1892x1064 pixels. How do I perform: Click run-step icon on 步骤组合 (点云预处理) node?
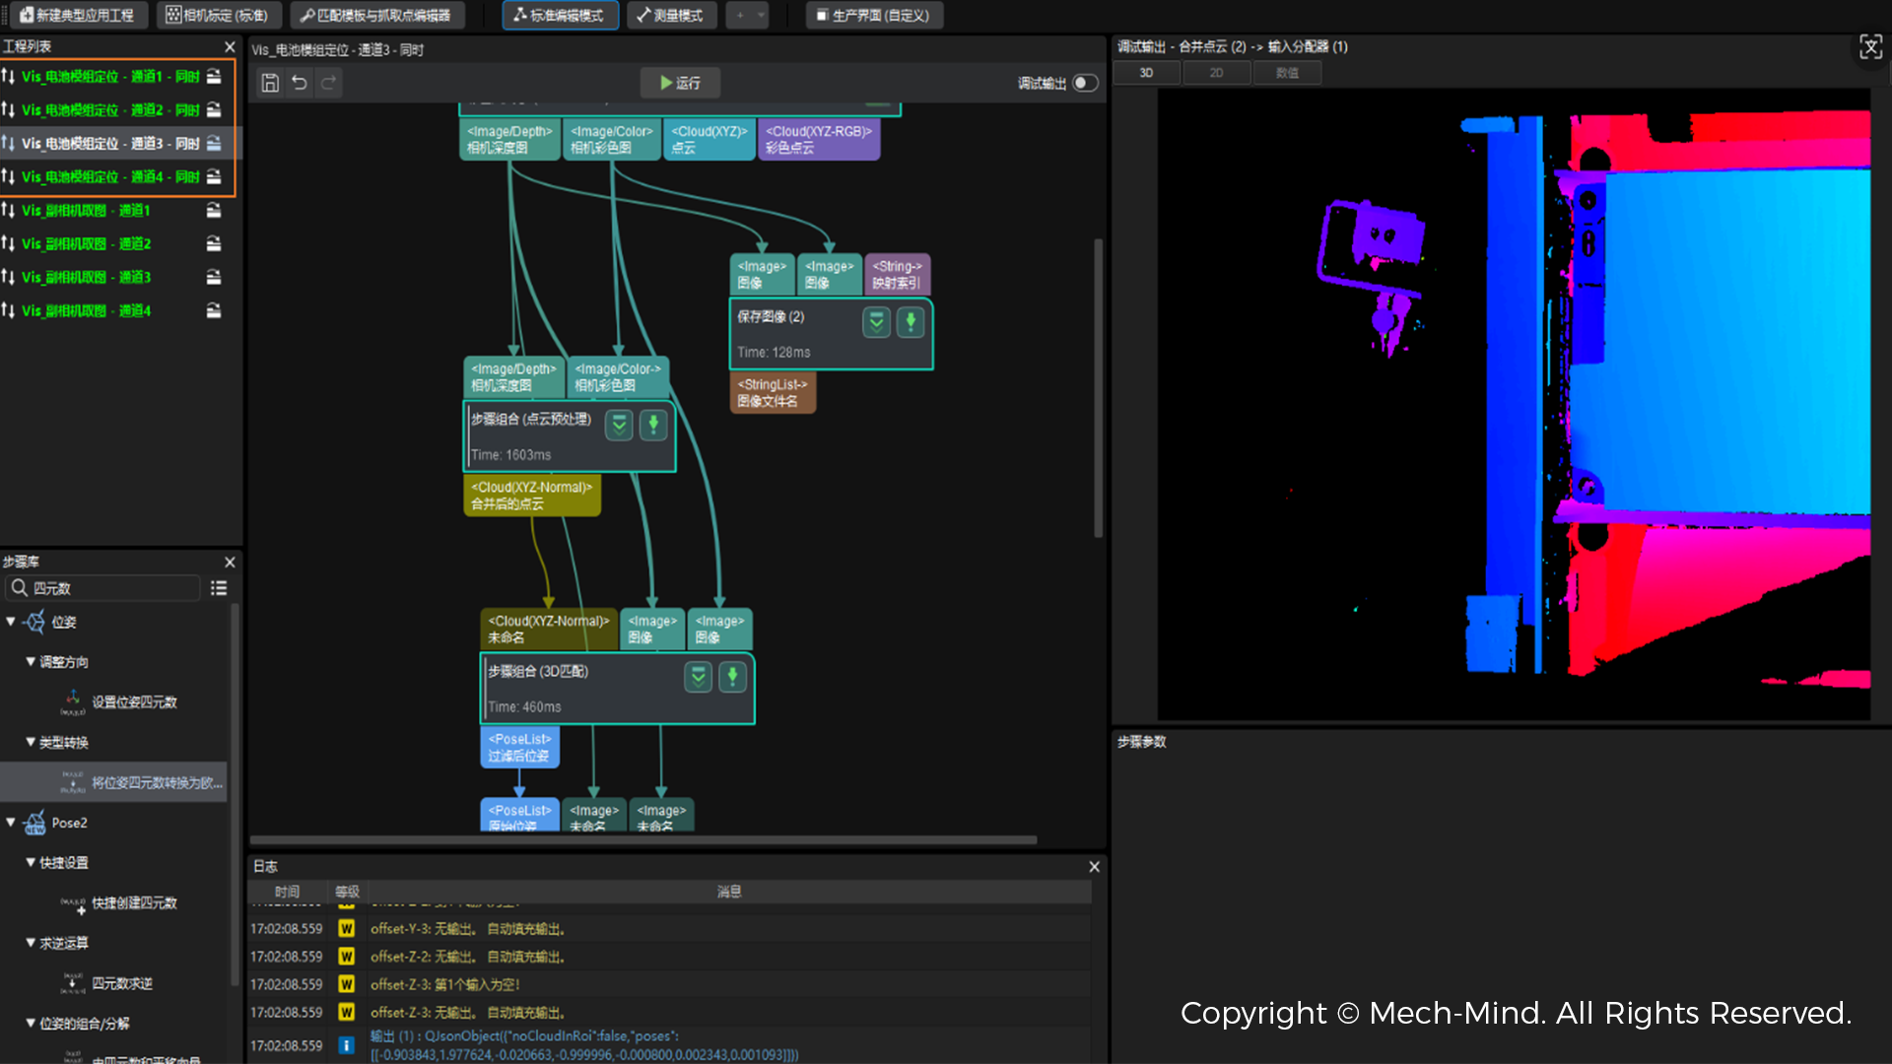[653, 425]
